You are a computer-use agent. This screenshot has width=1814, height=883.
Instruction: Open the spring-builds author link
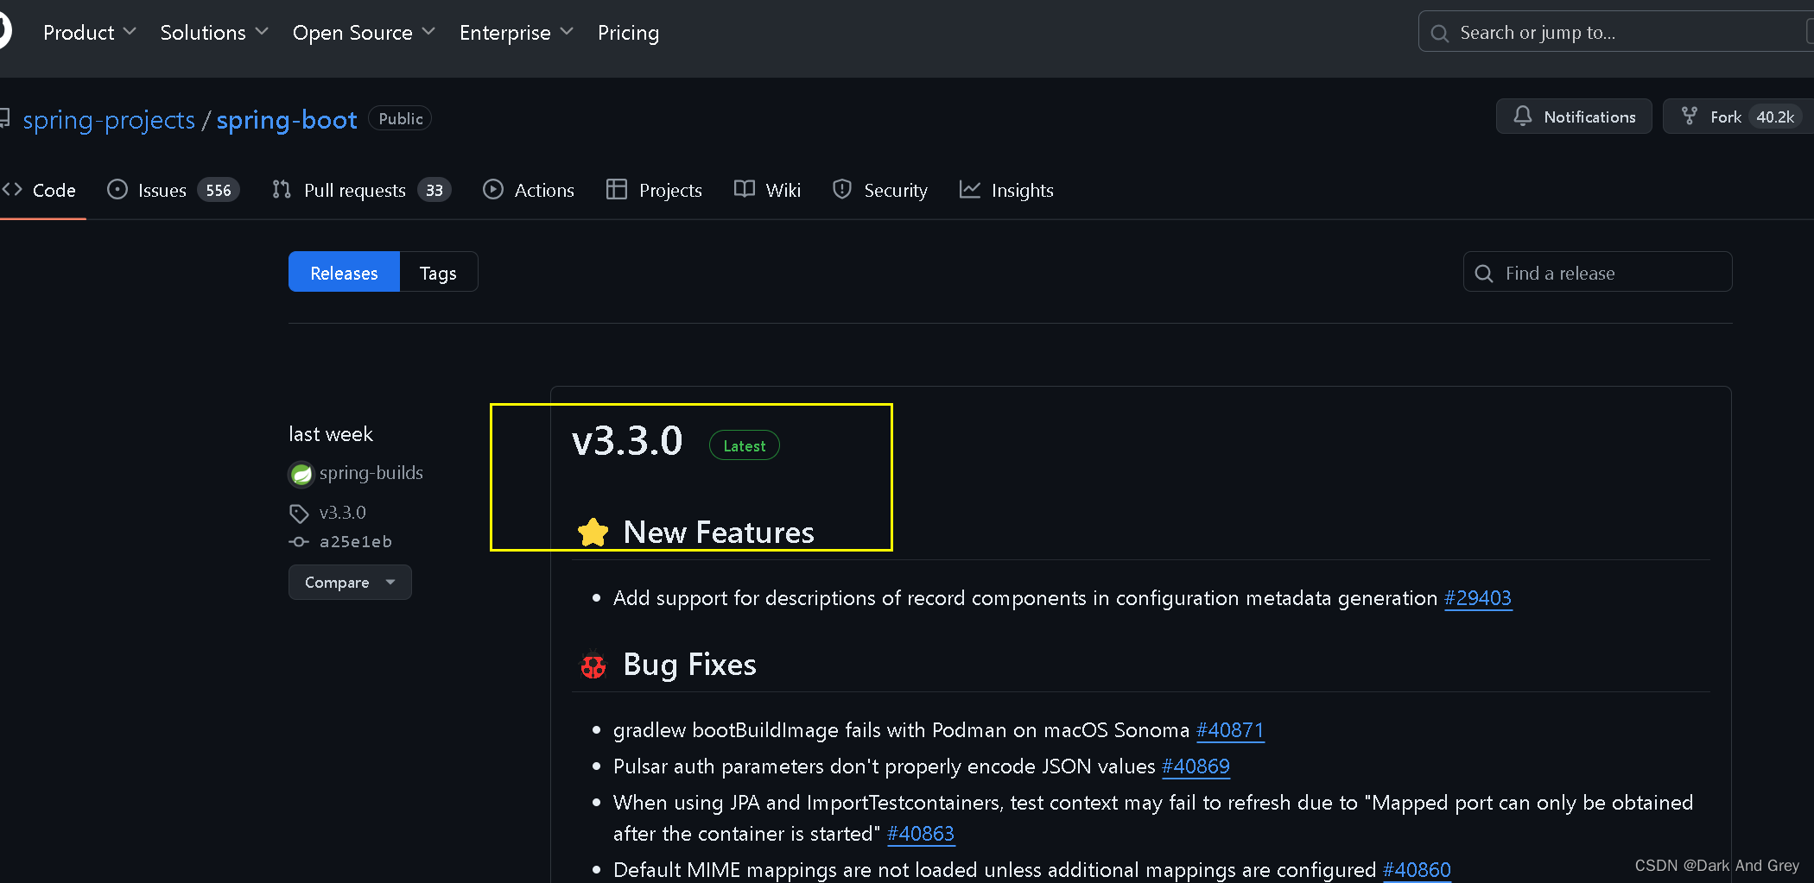tap(371, 473)
